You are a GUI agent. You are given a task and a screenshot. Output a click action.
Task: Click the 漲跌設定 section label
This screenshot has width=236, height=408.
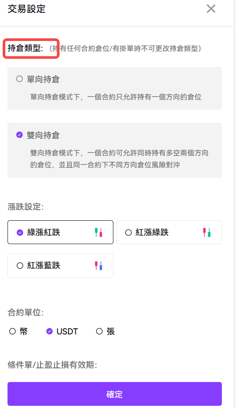point(26,207)
